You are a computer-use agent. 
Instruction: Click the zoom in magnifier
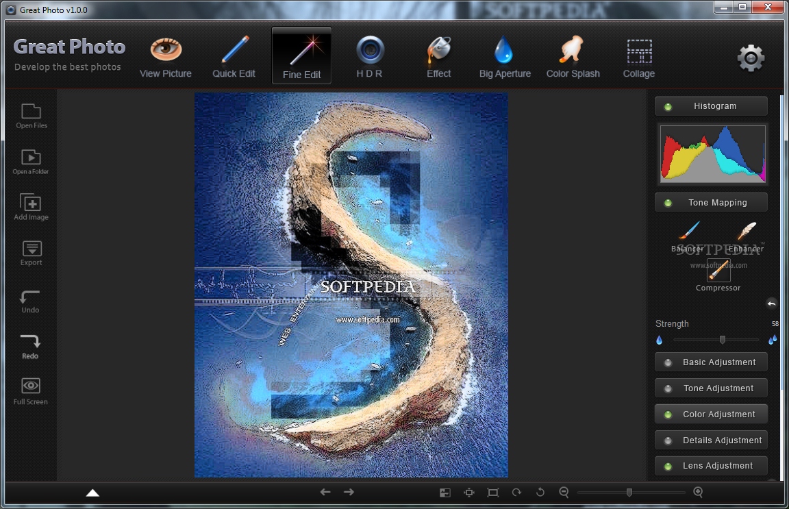[x=698, y=493]
